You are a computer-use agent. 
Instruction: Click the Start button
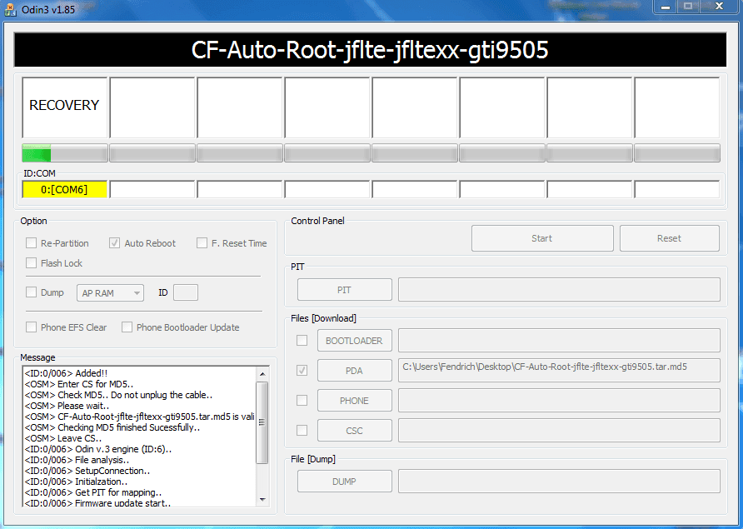pyautogui.click(x=542, y=238)
